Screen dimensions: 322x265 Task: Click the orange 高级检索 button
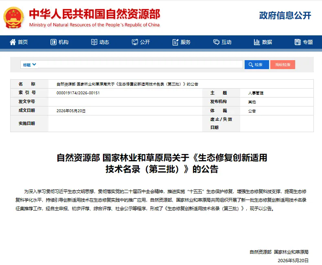click(x=283, y=65)
